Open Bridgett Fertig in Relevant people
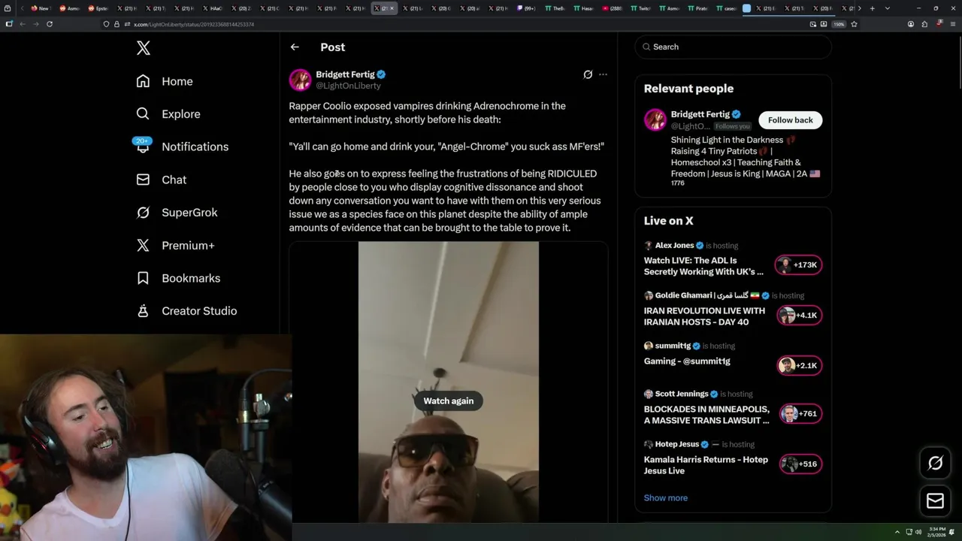This screenshot has height=541, width=962. (x=700, y=114)
